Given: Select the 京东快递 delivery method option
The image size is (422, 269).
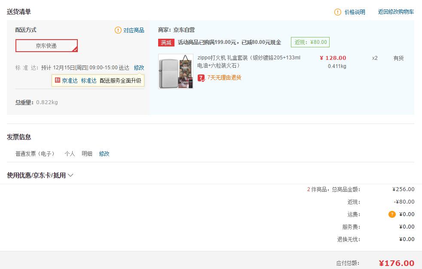Looking at the screenshot, I should coord(46,46).
